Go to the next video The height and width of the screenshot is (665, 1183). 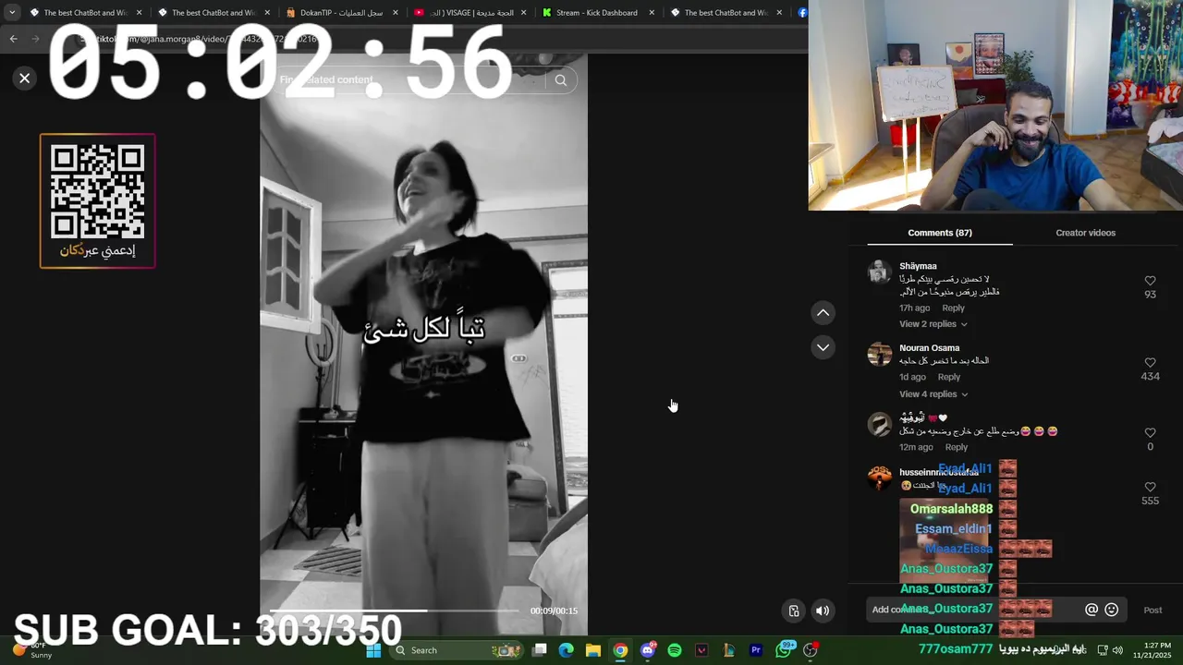[x=823, y=347]
